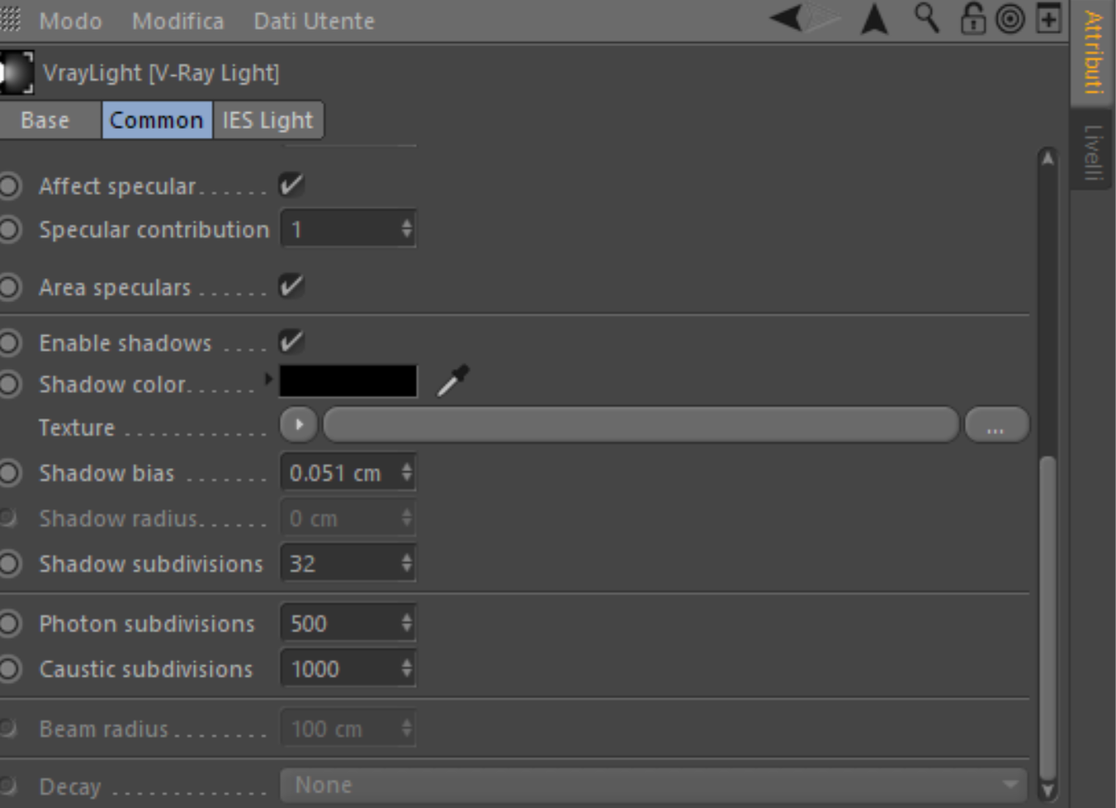Click the forward arrow navigation icon
The width and height of the screenshot is (1116, 808).
pyautogui.click(x=823, y=17)
